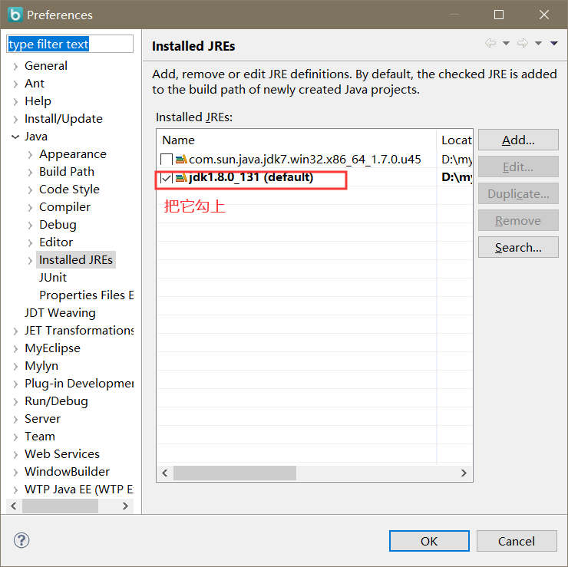The image size is (568, 567).
Task: Close the Preferences window
Action: (x=544, y=15)
